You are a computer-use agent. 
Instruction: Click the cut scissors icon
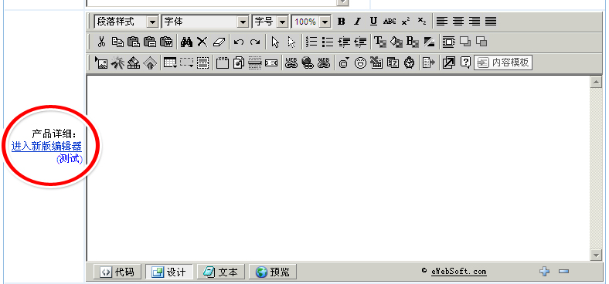(x=101, y=42)
